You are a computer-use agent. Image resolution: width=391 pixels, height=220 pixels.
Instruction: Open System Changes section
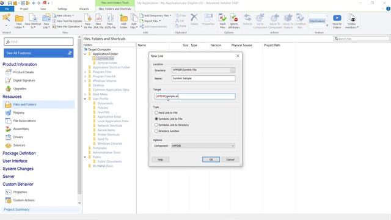click(x=18, y=169)
